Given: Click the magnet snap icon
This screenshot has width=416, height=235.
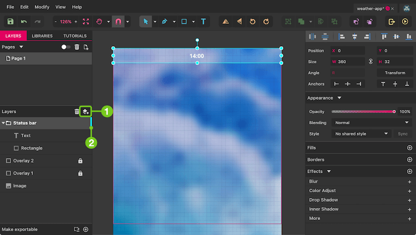Looking at the screenshot, I should (118, 21).
